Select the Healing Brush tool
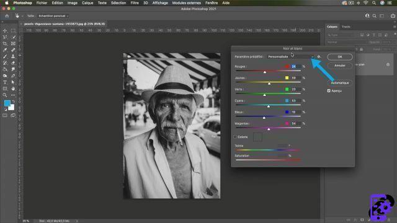The width and height of the screenshot is (397, 223). 13,50
